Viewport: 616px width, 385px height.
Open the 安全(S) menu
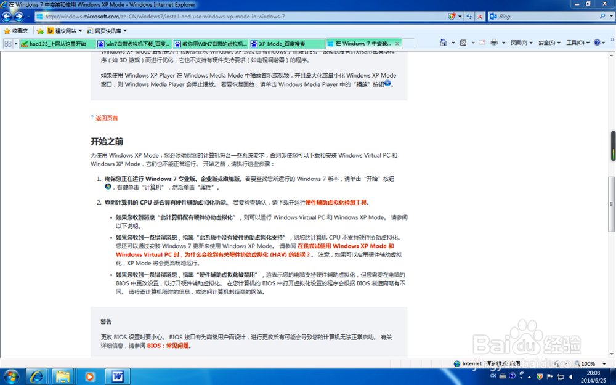(549, 43)
